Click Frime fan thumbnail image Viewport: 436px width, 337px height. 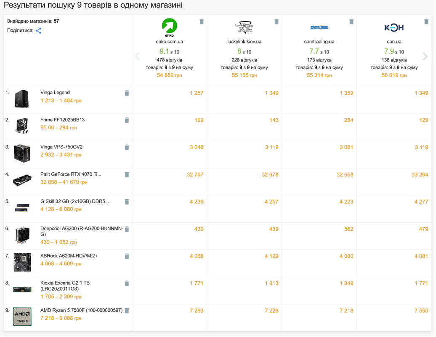click(22, 126)
